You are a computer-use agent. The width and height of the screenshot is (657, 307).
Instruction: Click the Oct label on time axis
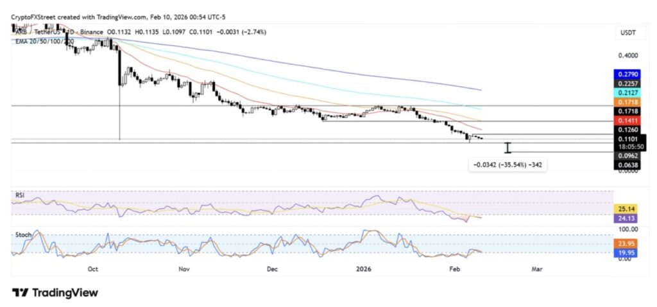pos(92,269)
